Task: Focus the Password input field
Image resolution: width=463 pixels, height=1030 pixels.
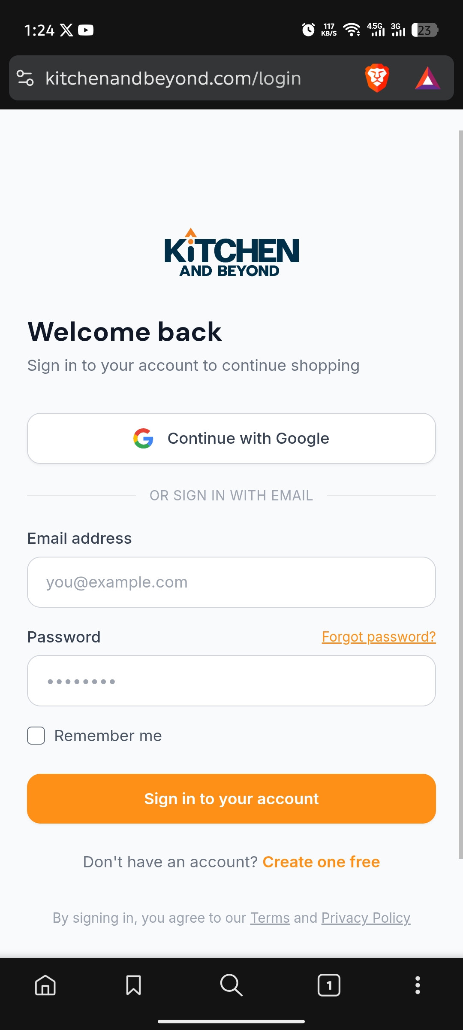Action: 231,681
